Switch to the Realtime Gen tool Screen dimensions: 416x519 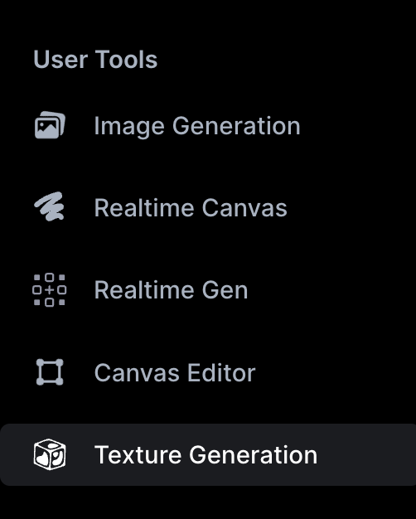(x=171, y=290)
